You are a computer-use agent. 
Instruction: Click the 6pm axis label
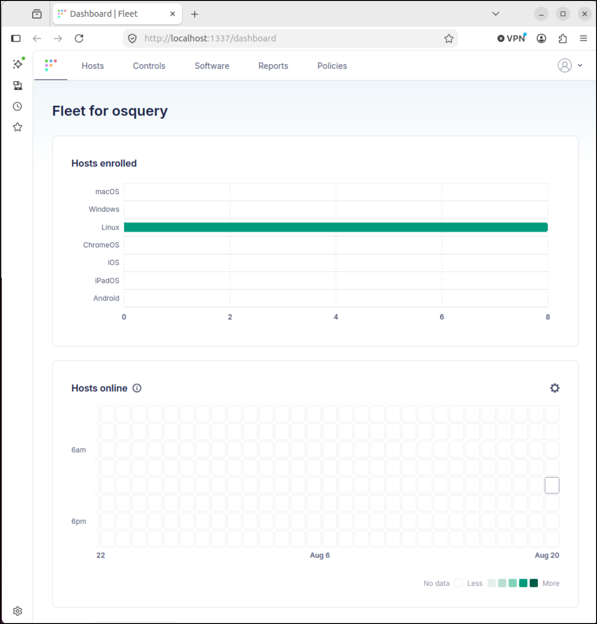79,521
